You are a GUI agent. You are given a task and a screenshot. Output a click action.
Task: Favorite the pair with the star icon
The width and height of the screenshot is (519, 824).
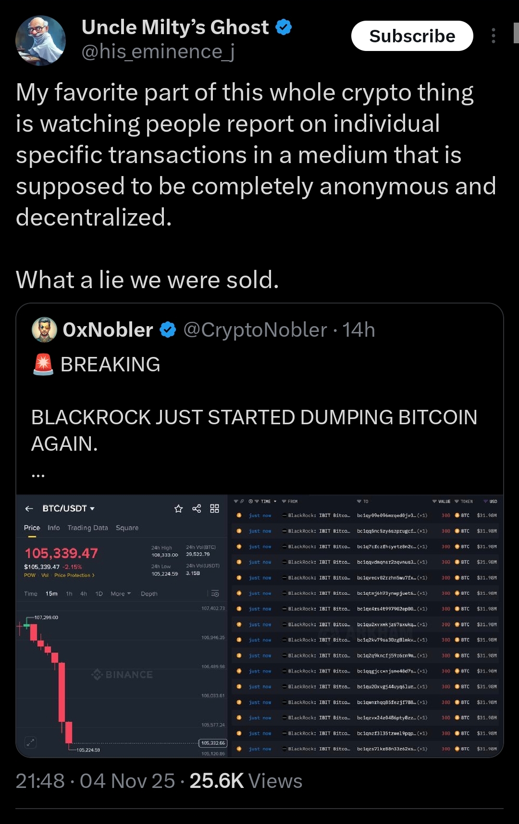[x=179, y=508]
